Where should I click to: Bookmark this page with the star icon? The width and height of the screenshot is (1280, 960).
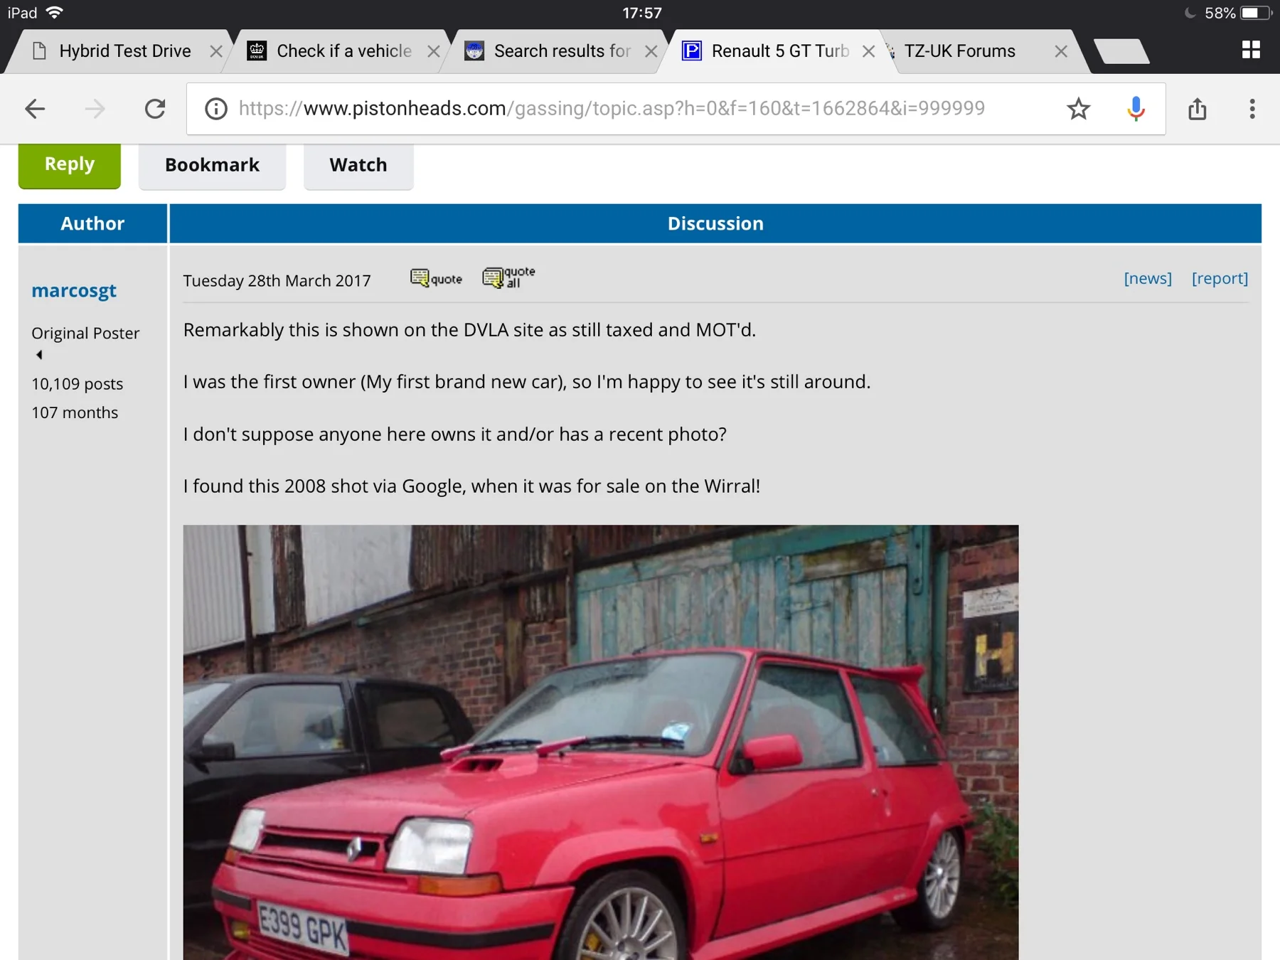coord(1078,109)
